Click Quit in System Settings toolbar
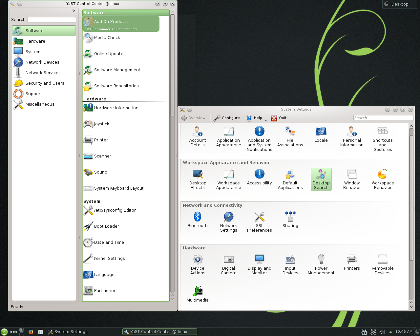Screen dimensions: 420x336 click(x=279, y=118)
